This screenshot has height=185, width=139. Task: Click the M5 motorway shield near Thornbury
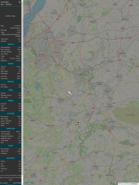57,19
